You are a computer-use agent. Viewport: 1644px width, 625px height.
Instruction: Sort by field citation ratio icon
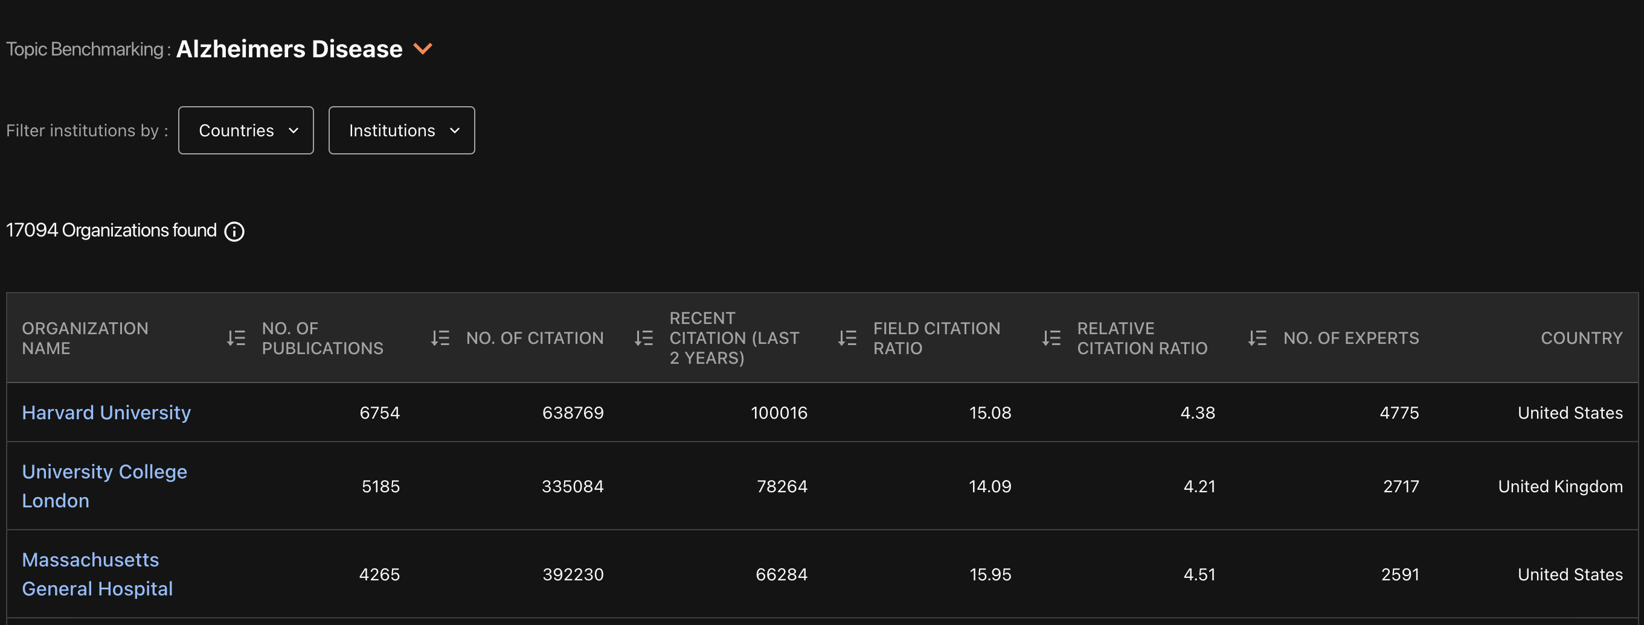[1051, 338]
